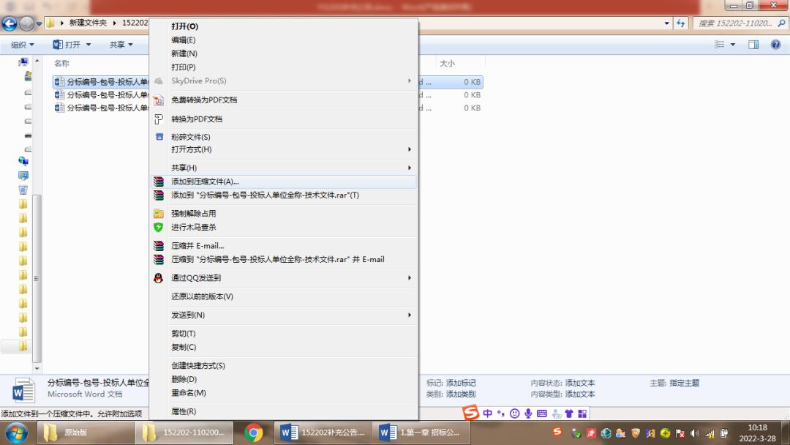This screenshot has width=790, height=445.
Task: Click the Windows Start button
Action: (x=16, y=433)
